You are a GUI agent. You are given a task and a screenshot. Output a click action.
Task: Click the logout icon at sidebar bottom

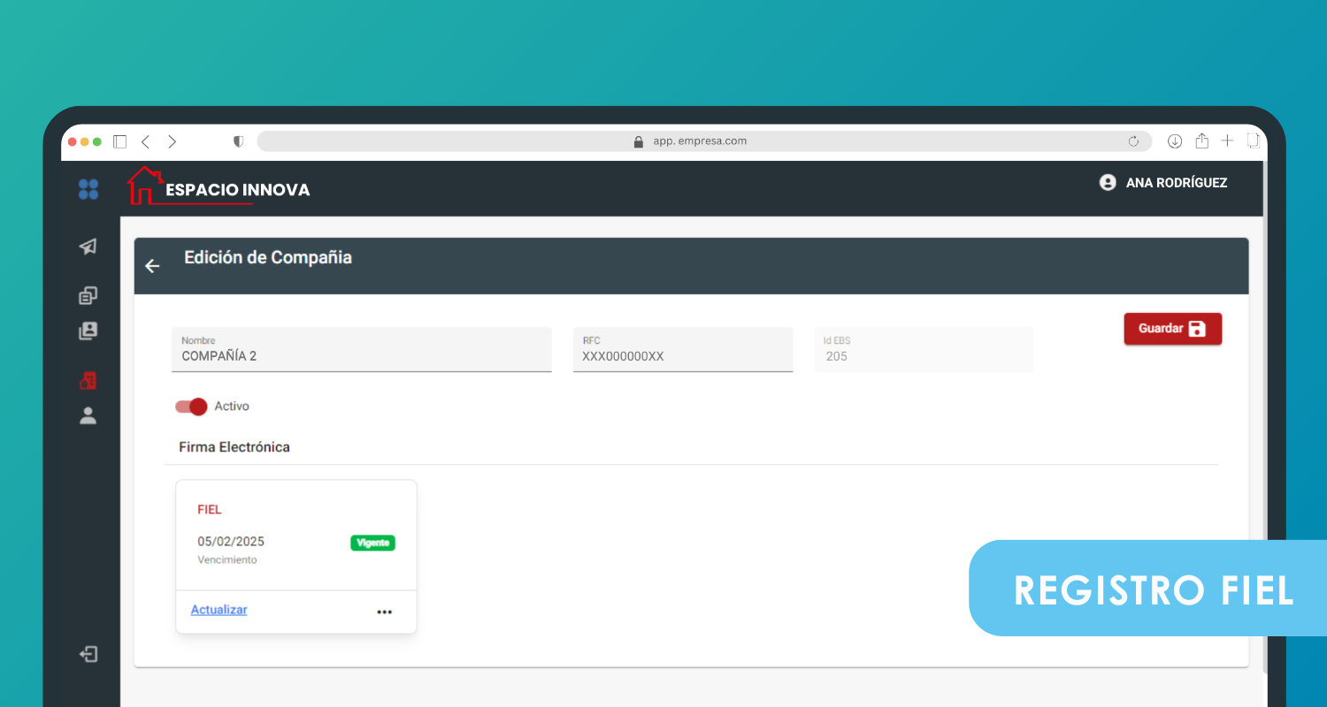88,654
